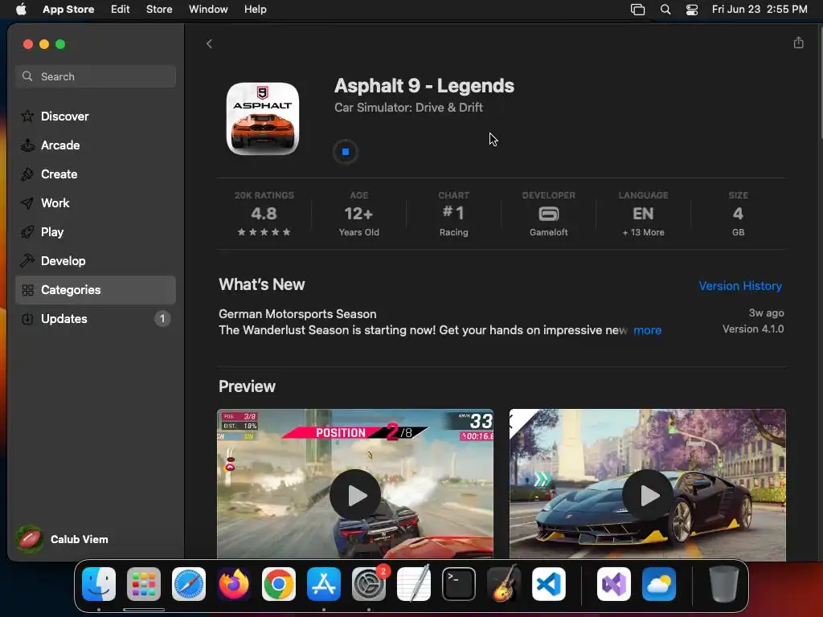Open the Develop section
The image size is (823, 617).
coord(96,261)
